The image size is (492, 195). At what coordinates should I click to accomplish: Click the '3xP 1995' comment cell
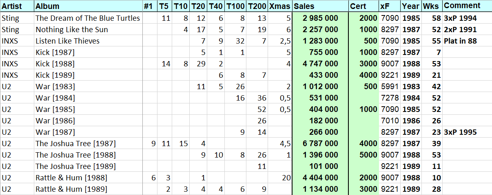pos(467,132)
